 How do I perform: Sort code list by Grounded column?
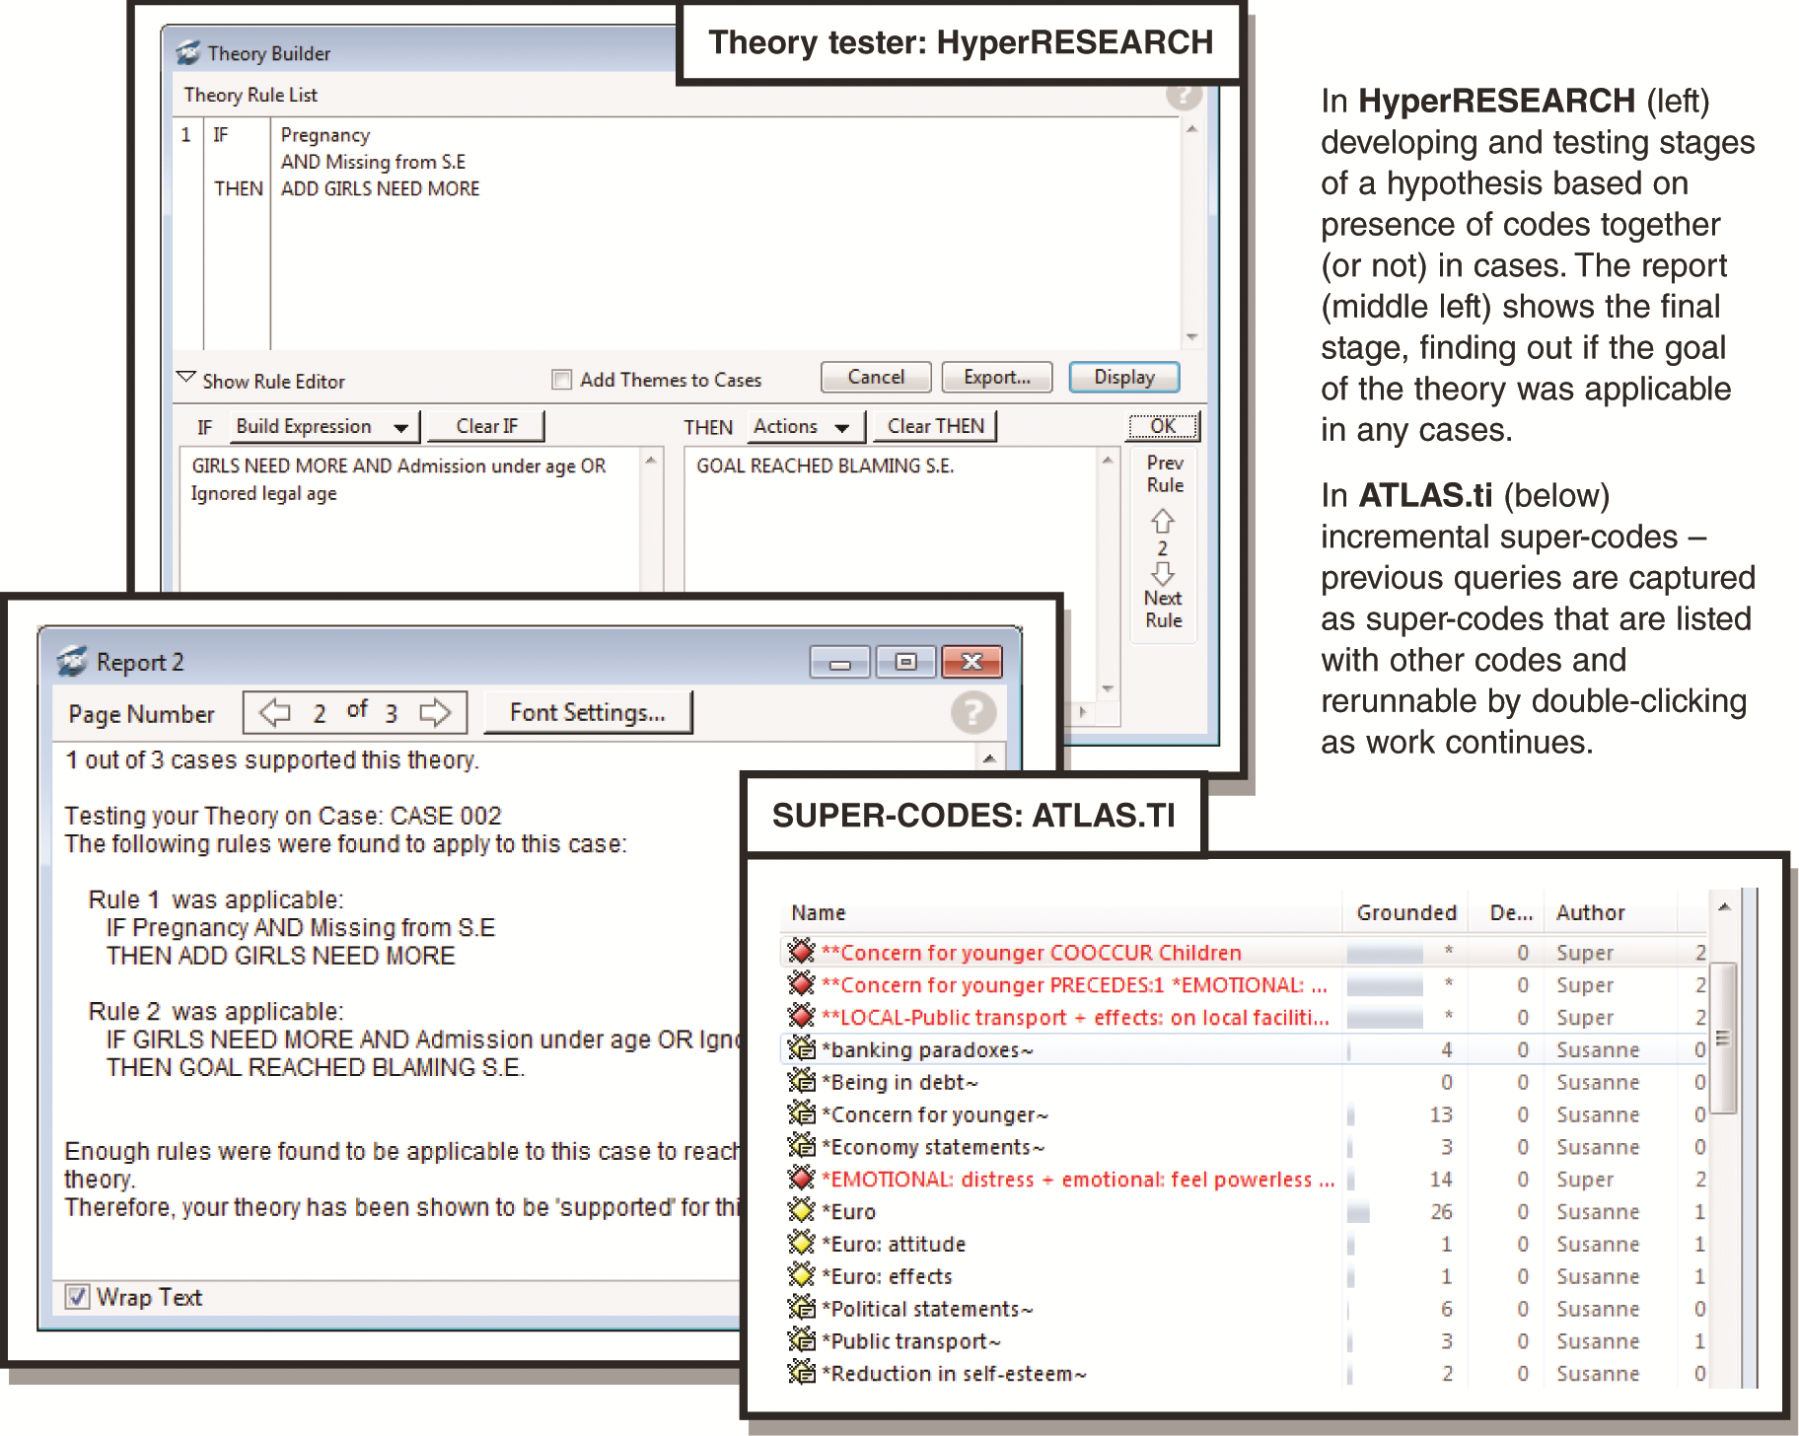point(1405,912)
